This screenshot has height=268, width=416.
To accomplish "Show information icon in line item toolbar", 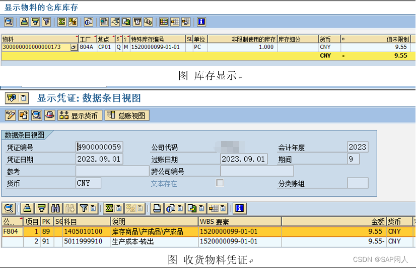I will (x=240, y=209).
